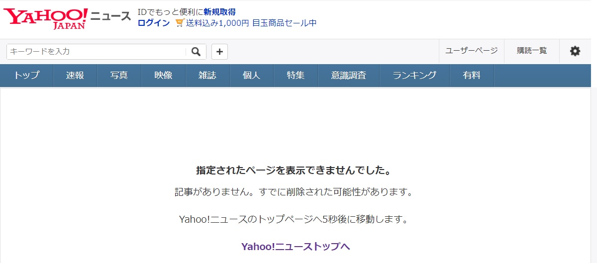Open the 有料 tab
Viewport: 597px width, 263px height.
click(472, 76)
